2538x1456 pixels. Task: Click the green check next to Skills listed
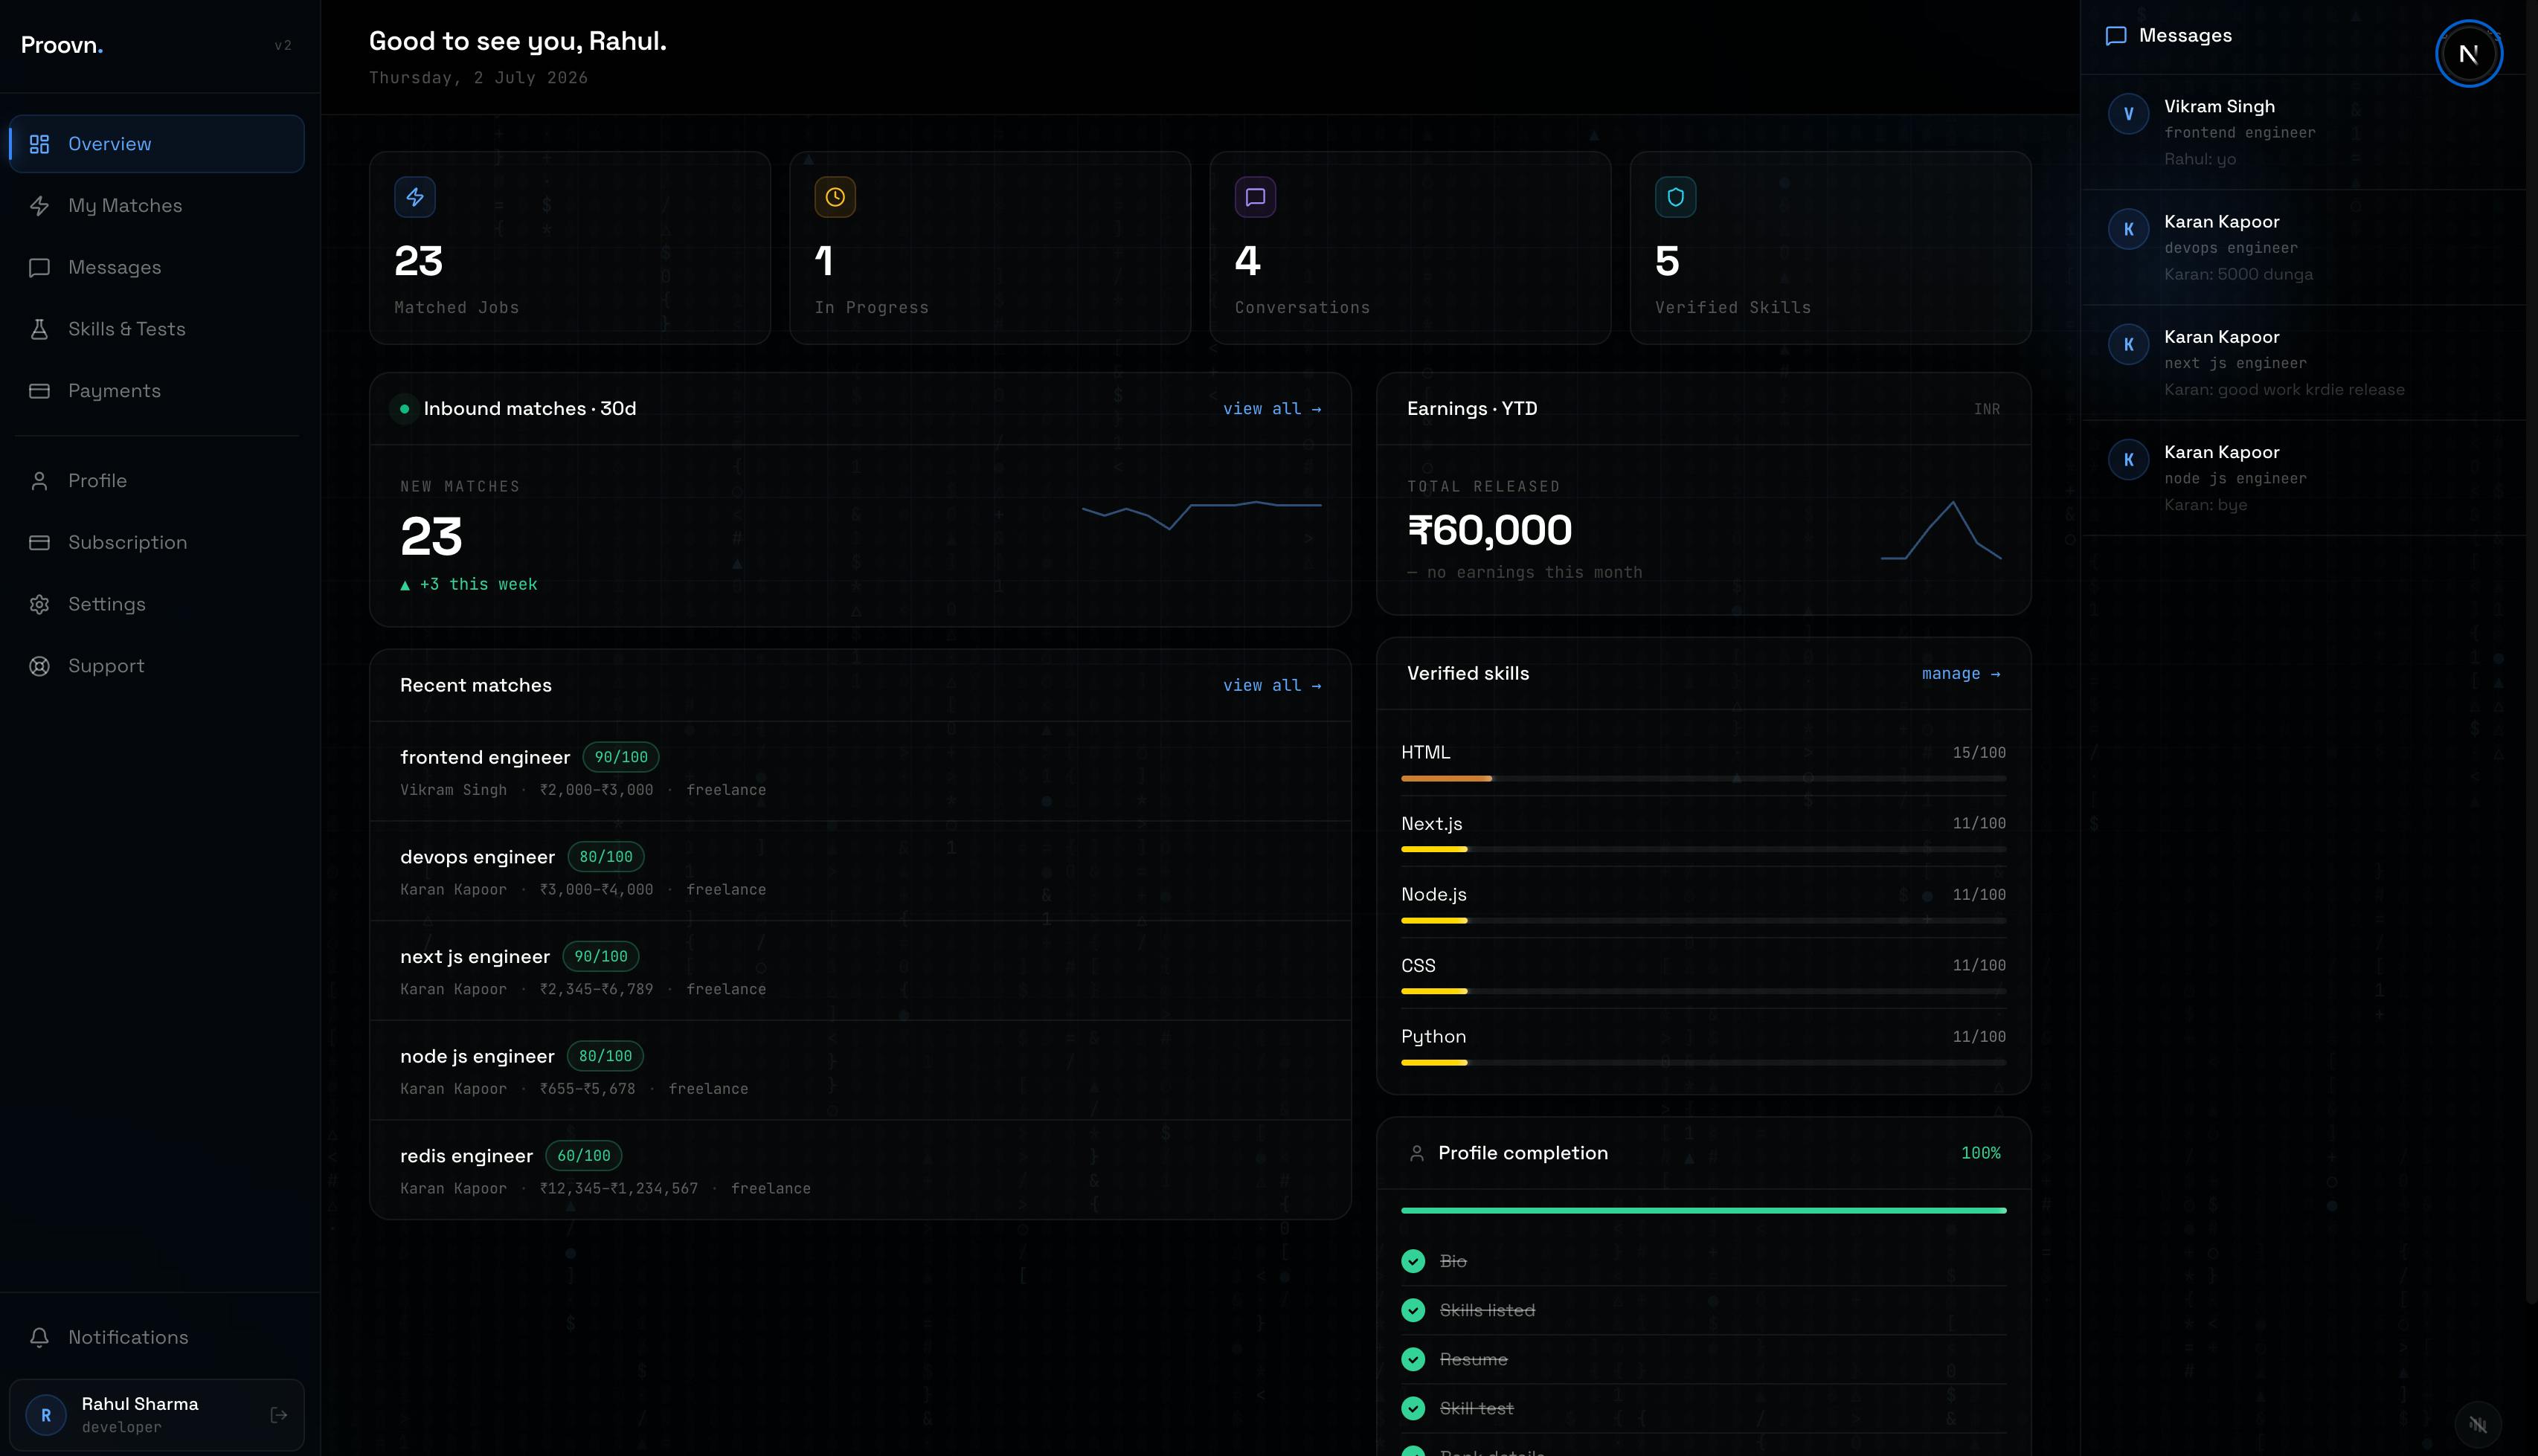pyautogui.click(x=1413, y=1310)
